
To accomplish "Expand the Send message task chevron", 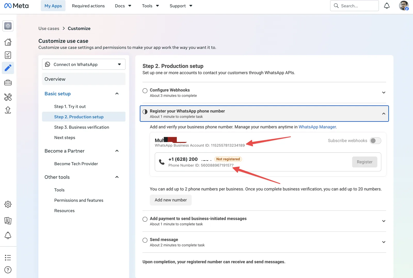I will click(x=384, y=242).
